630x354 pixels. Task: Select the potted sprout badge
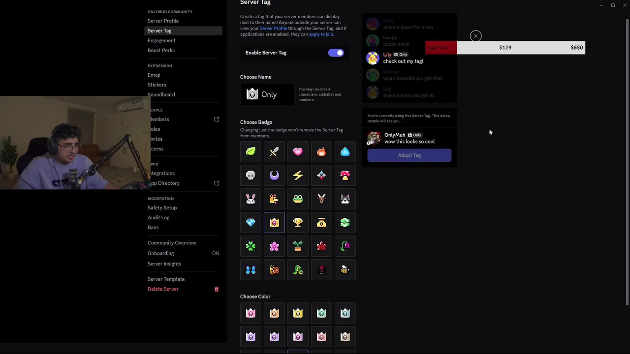click(x=298, y=246)
